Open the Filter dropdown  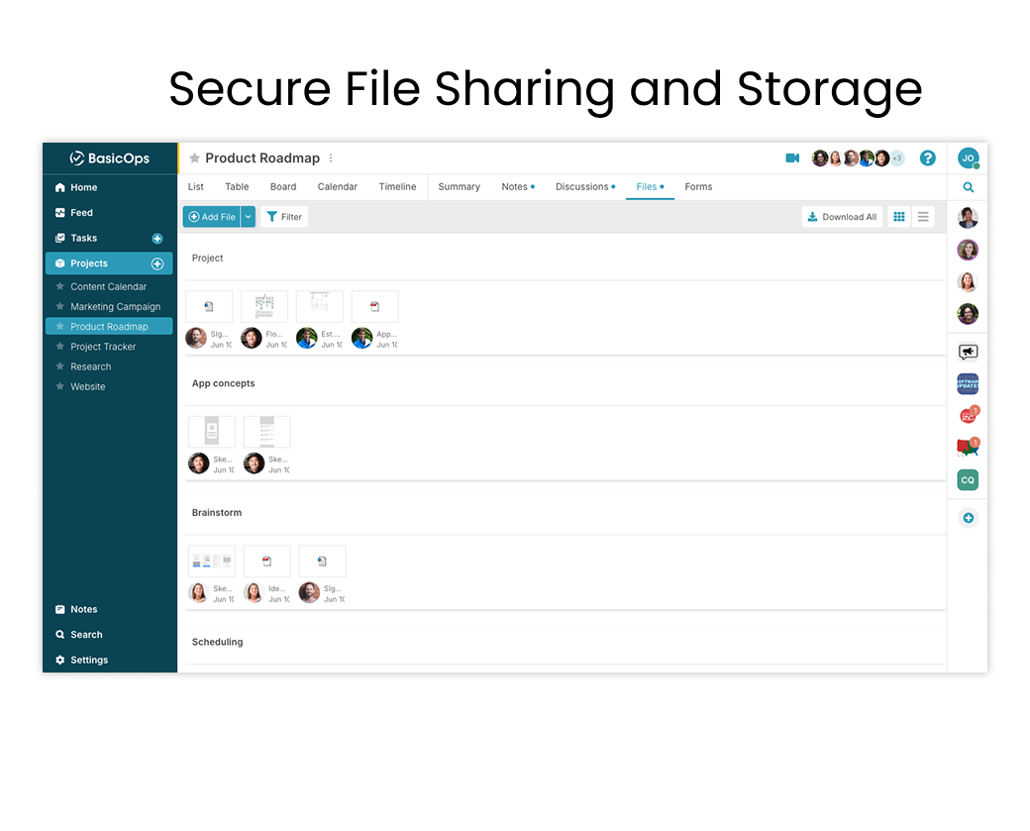(284, 217)
